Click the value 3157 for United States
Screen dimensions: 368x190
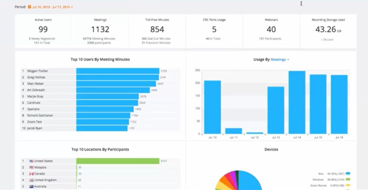[x=164, y=161]
